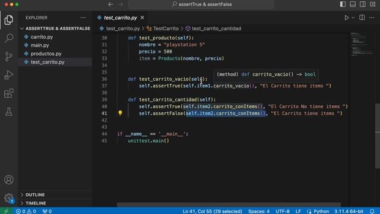Screen dimensions: 380x214
Task: Toggle the bottom panel layout icon
Action: pos(353,4)
